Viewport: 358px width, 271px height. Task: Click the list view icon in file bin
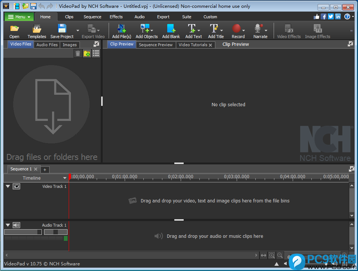click(x=96, y=54)
